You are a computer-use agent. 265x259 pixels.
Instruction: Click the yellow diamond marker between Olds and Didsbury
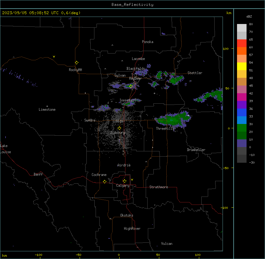119,128
